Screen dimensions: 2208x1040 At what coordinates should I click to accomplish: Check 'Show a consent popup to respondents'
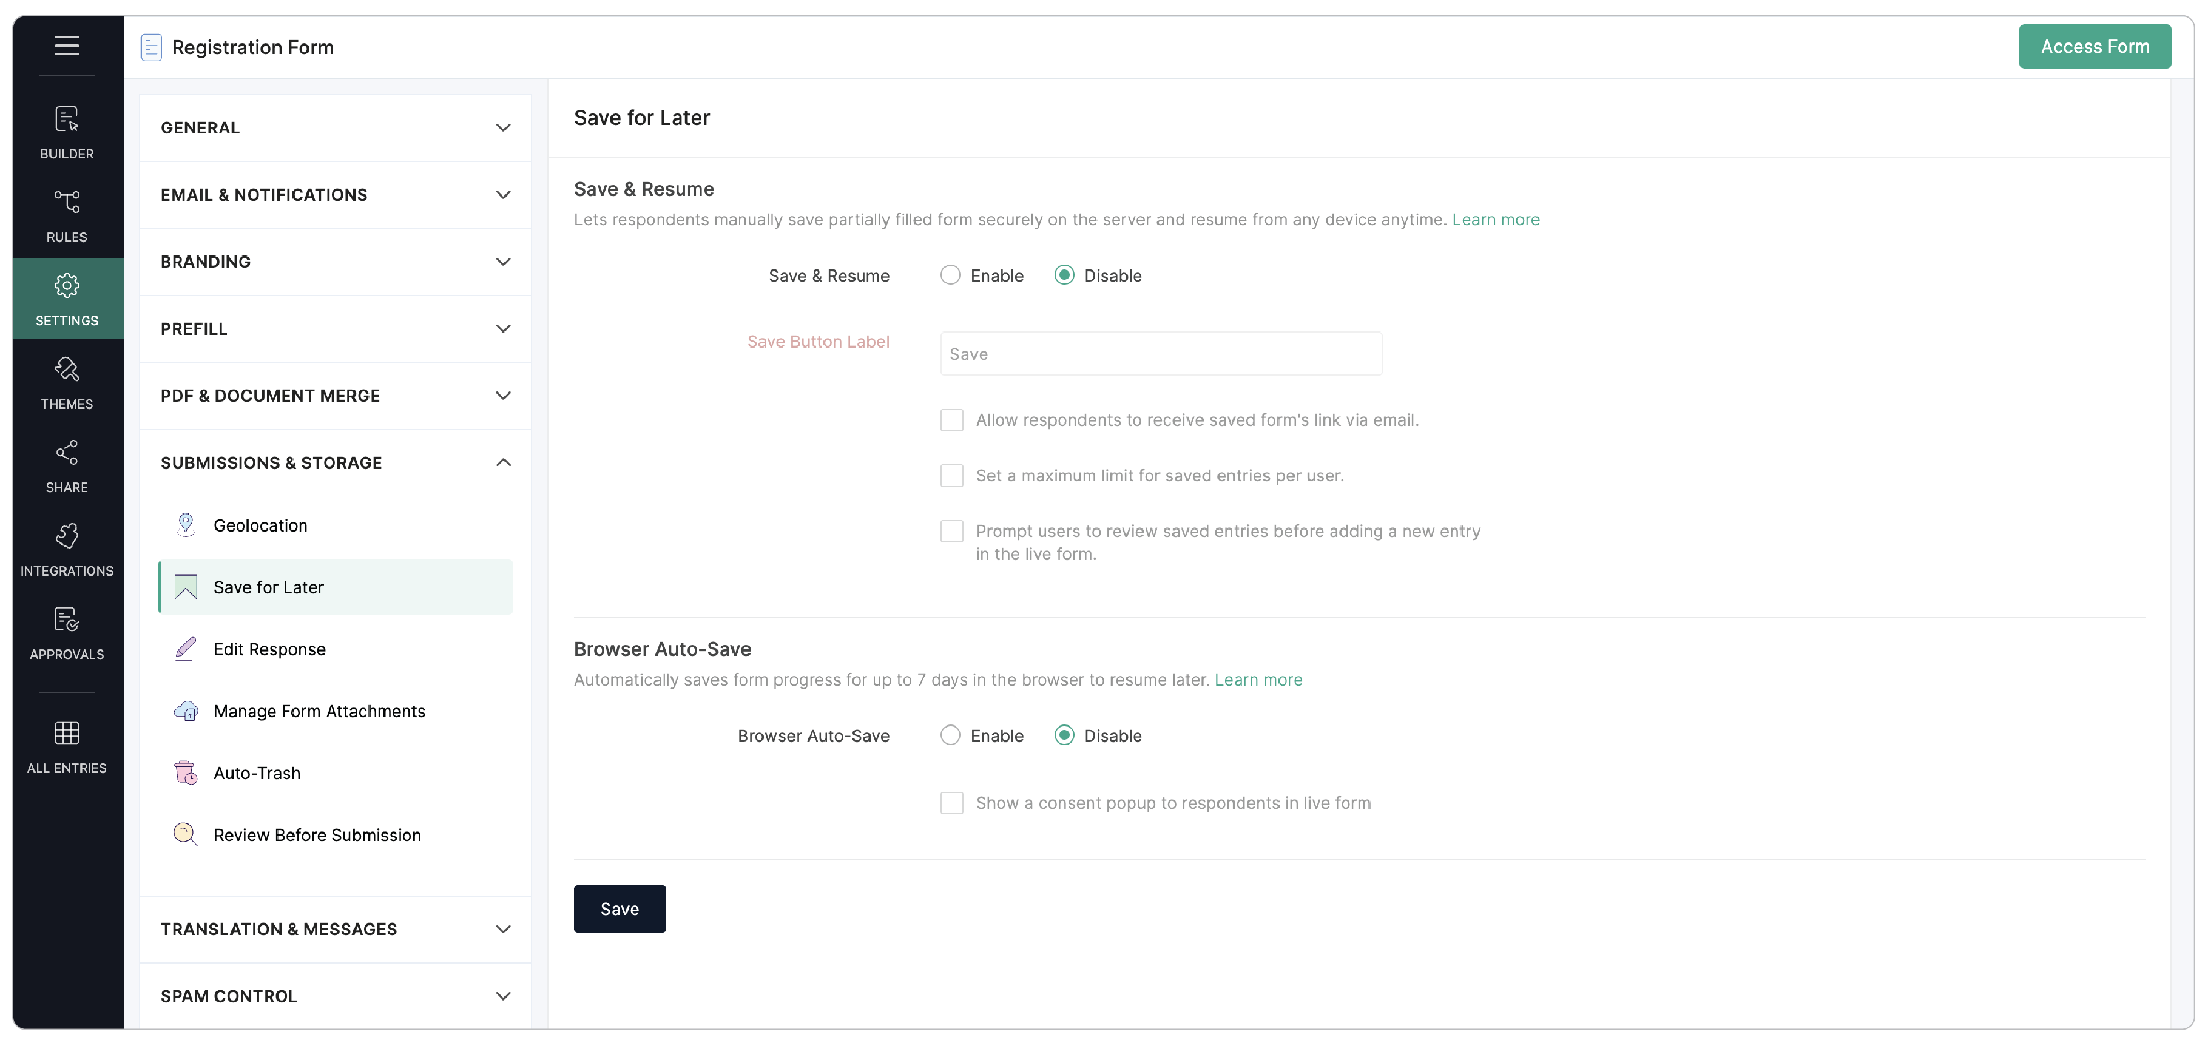(951, 803)
